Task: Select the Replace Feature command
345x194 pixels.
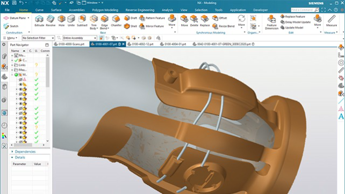Action: [293, 17]
